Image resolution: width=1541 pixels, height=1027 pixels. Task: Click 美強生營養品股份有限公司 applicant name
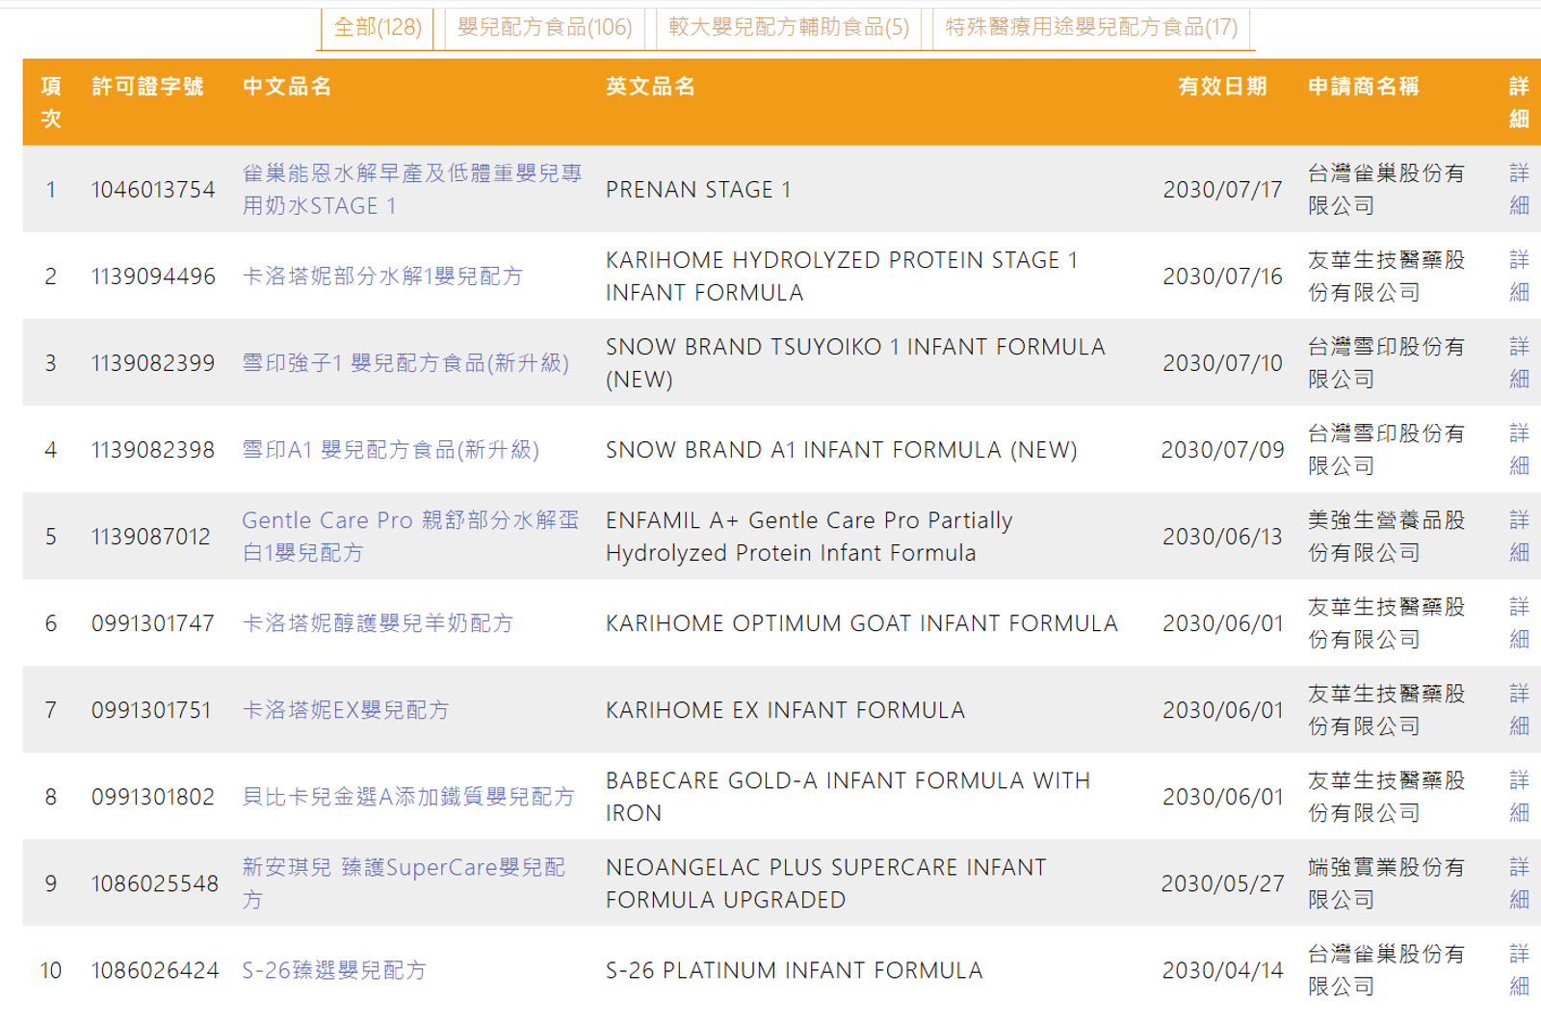(1387, 536)
